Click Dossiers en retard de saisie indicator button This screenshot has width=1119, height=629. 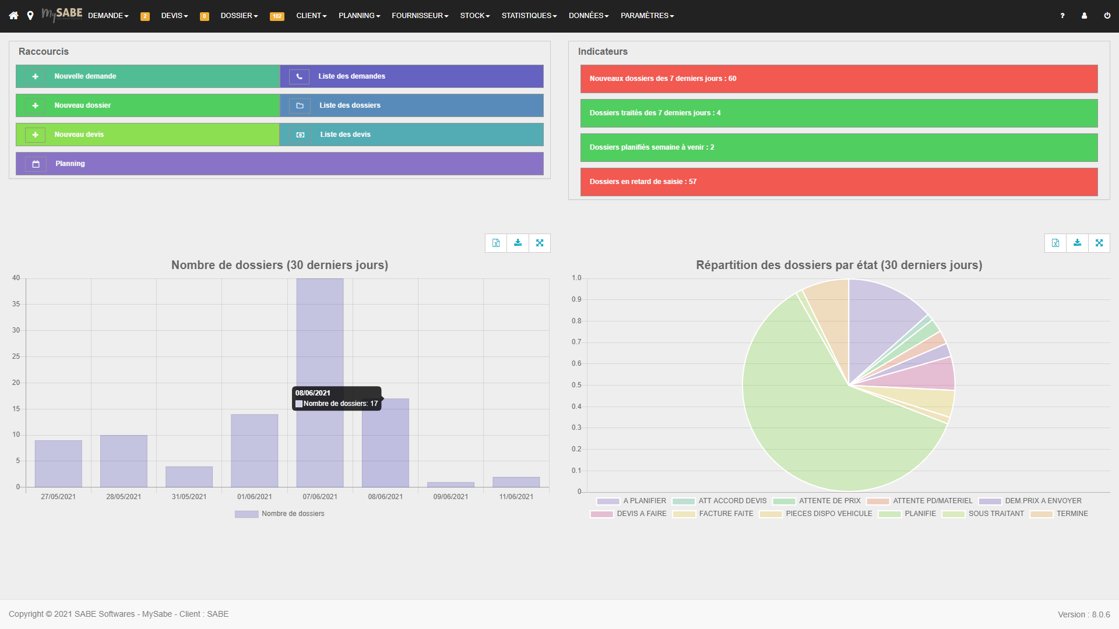[839, 181]
